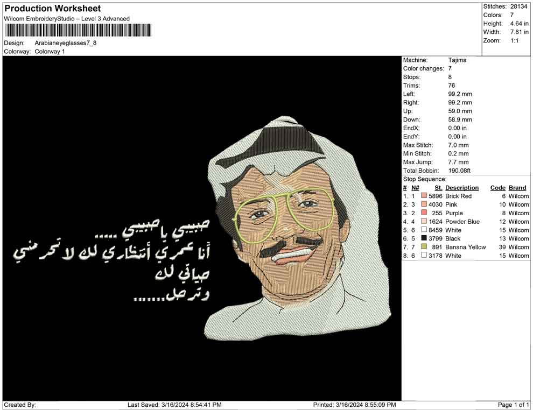Click the stitch count 5896 in row 1
The width and height of the screenshot is (533, 410).
tap(436, 196)
